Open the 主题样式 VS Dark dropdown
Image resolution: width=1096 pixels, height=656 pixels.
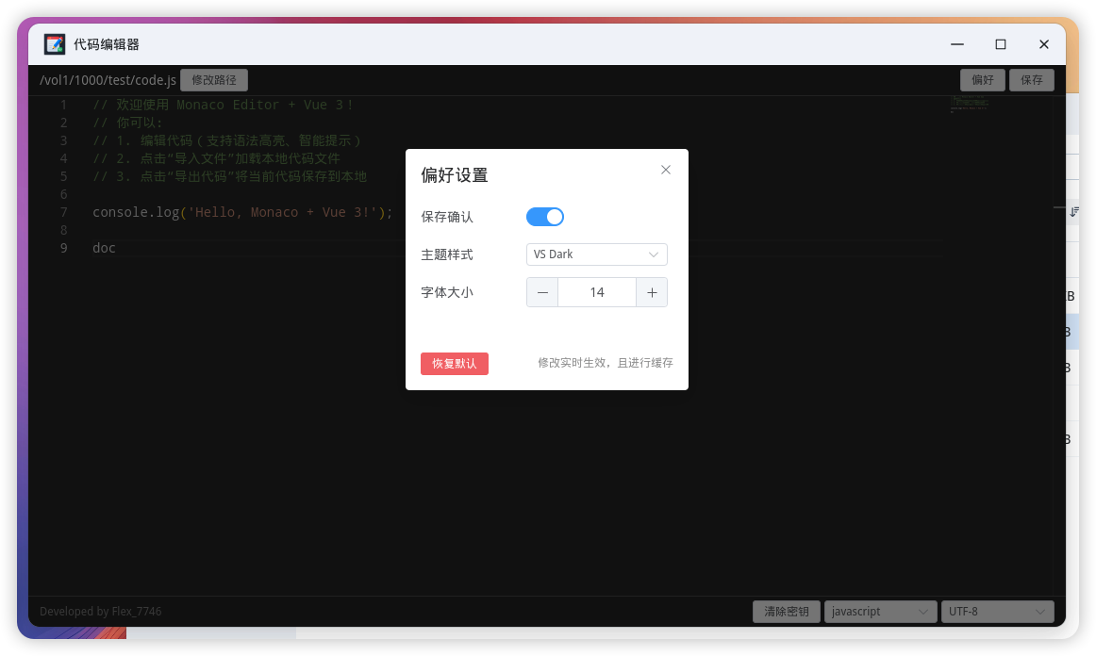point(596,254)
